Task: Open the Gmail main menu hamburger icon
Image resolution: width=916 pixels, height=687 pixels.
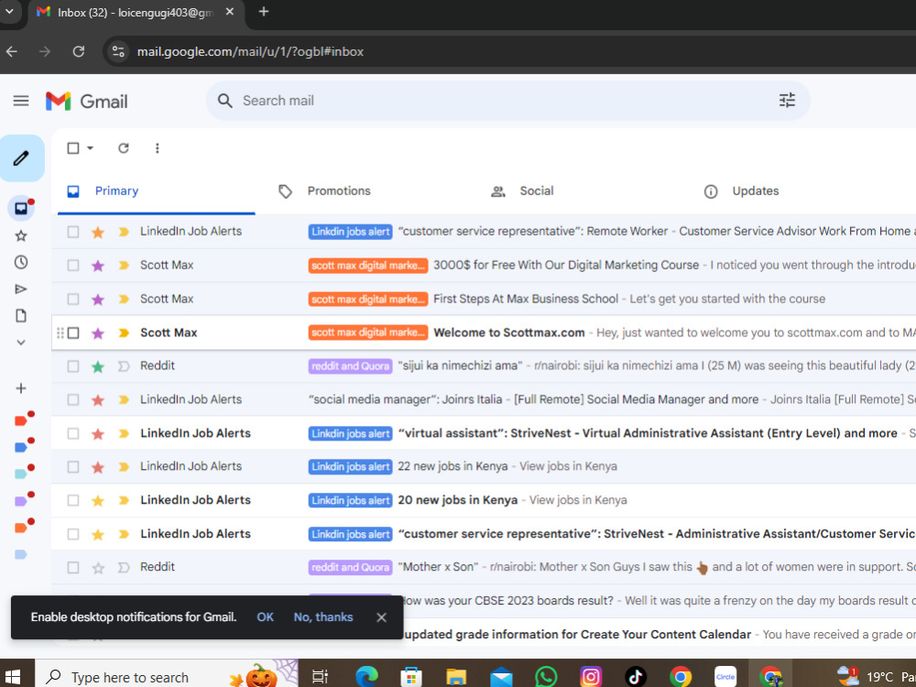Action: click(x=21, y=101)
